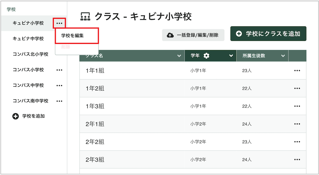Click the class group icon beside the page title
The width and height of the screenshot is (319, 175).
[85, 17]
